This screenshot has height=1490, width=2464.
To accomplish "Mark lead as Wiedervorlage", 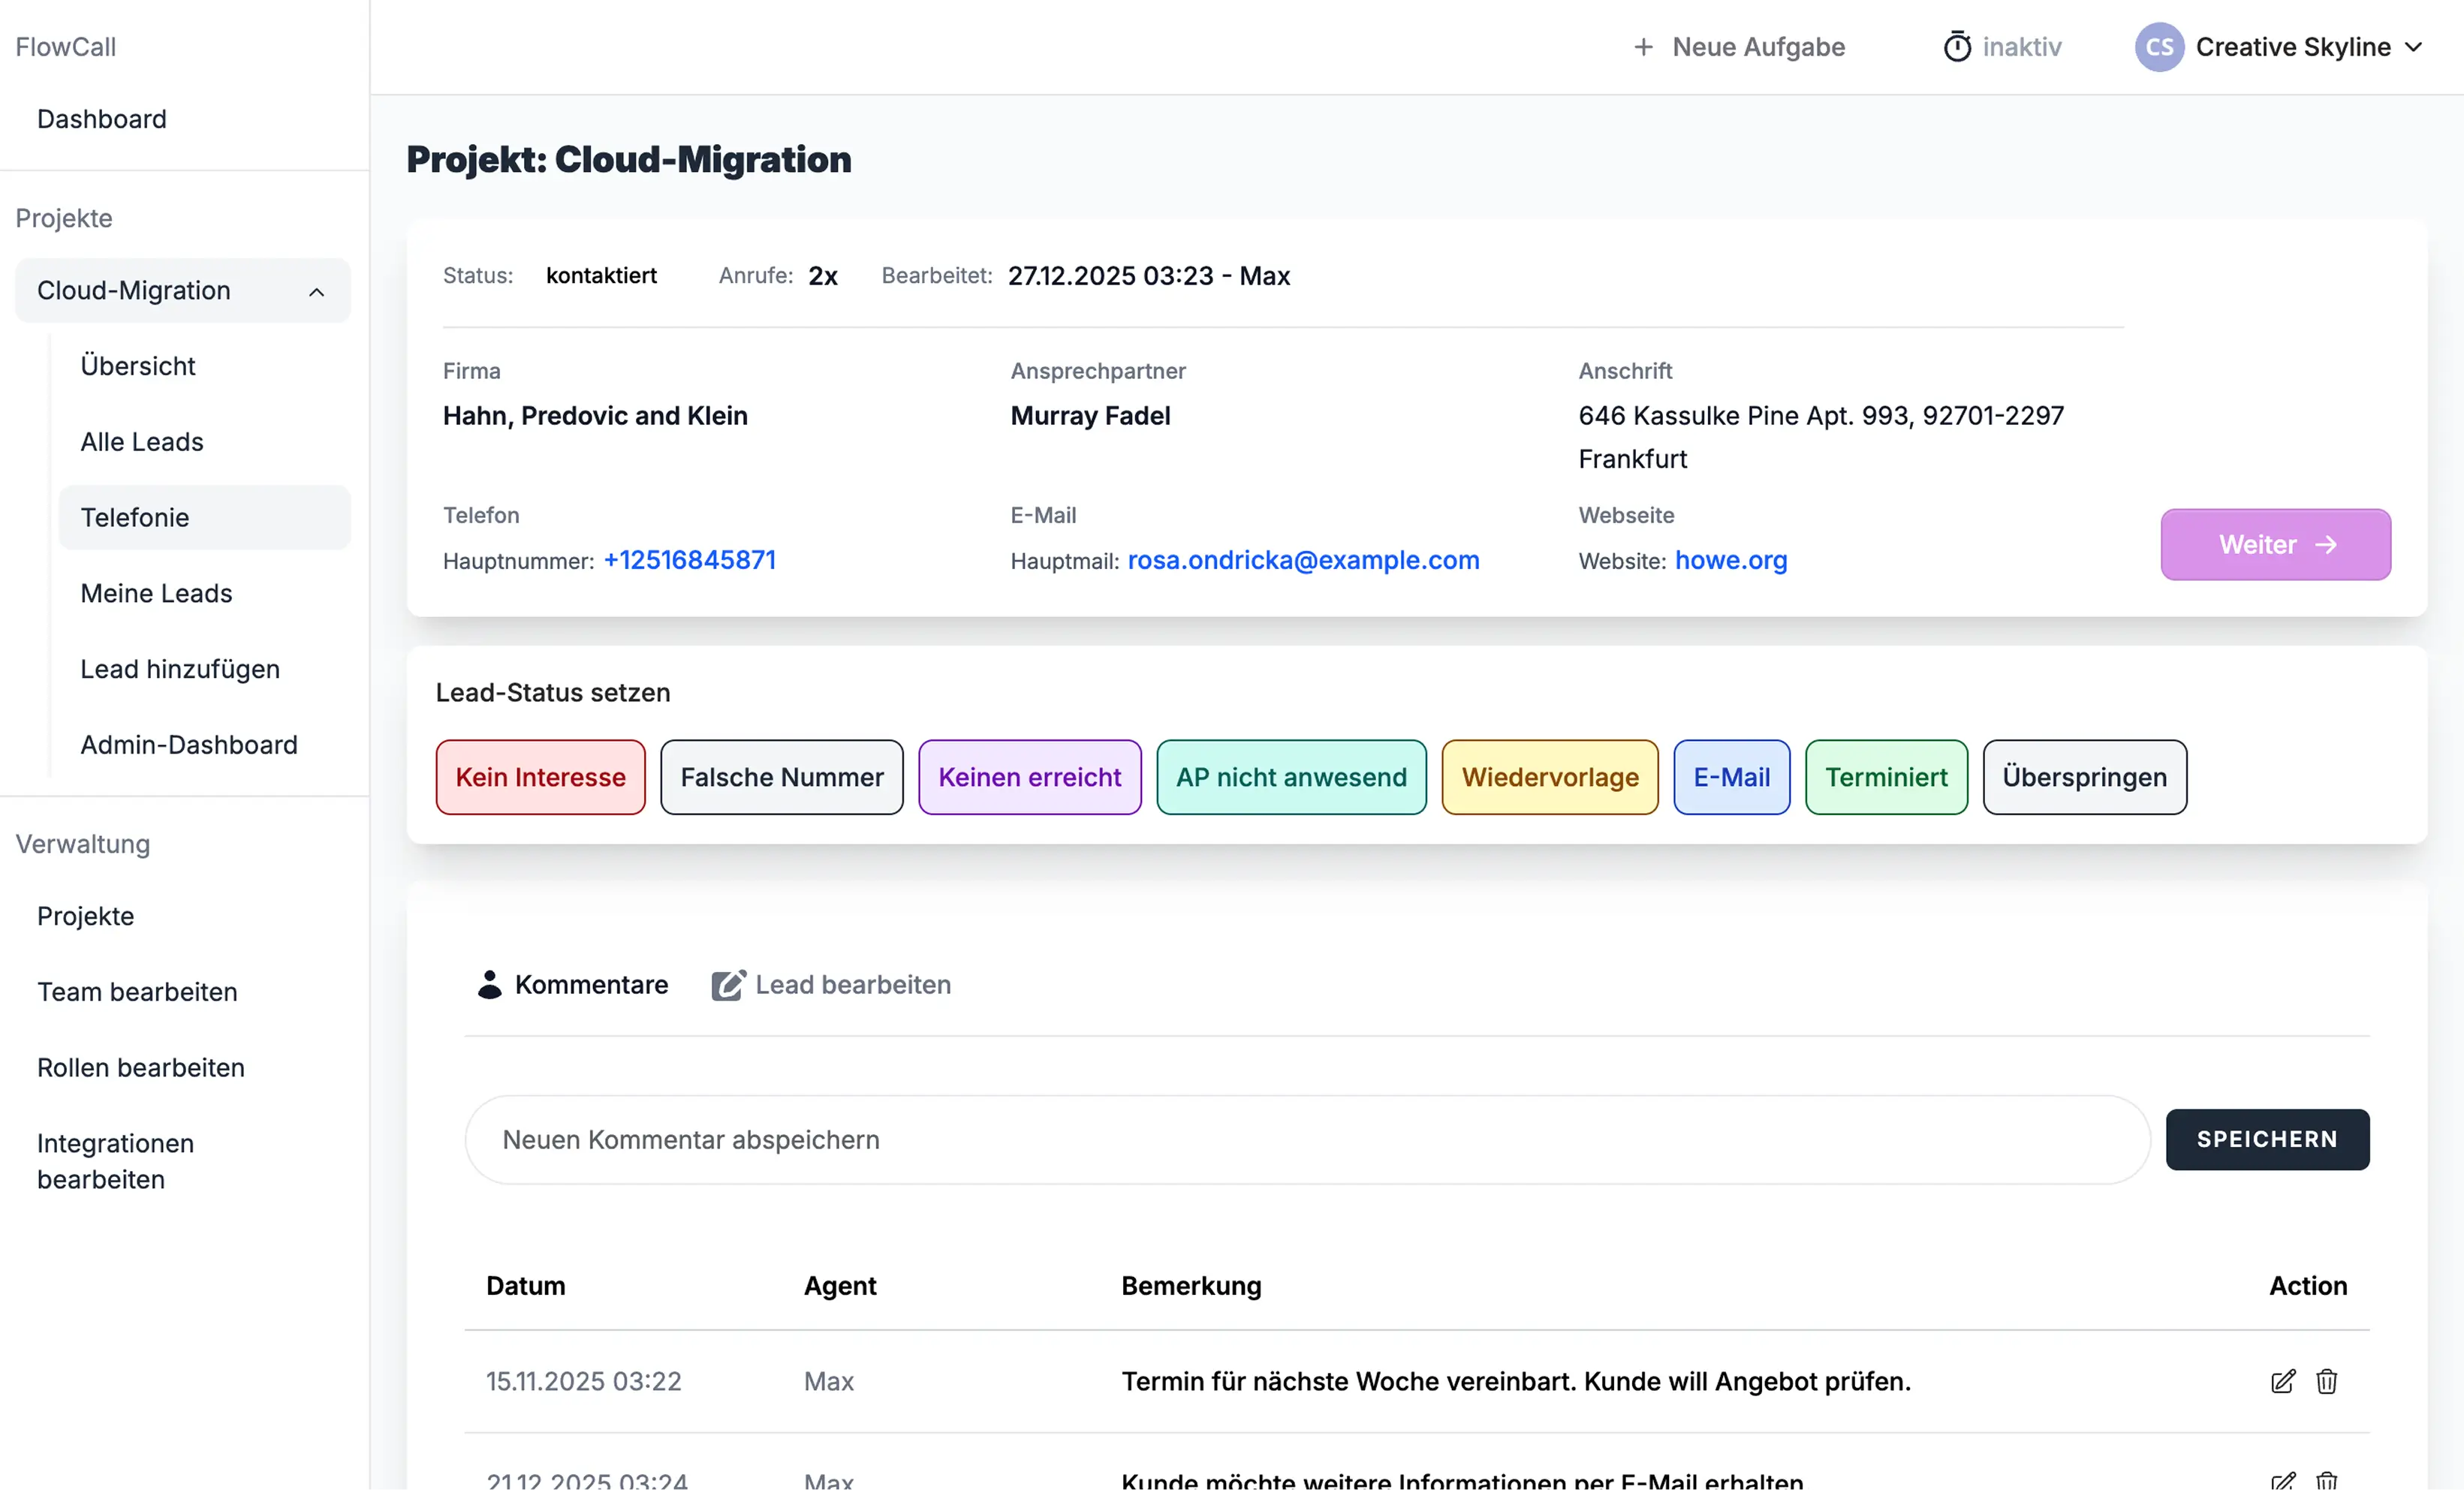I will (1549, 777).
